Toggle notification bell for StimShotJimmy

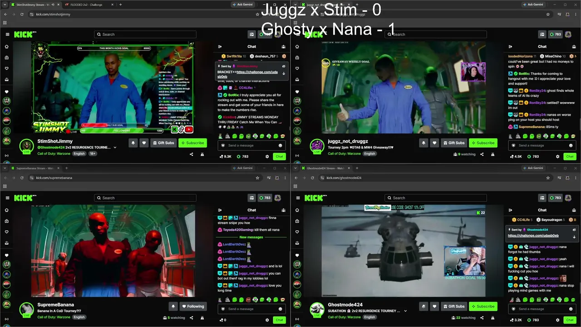point(133,143)
